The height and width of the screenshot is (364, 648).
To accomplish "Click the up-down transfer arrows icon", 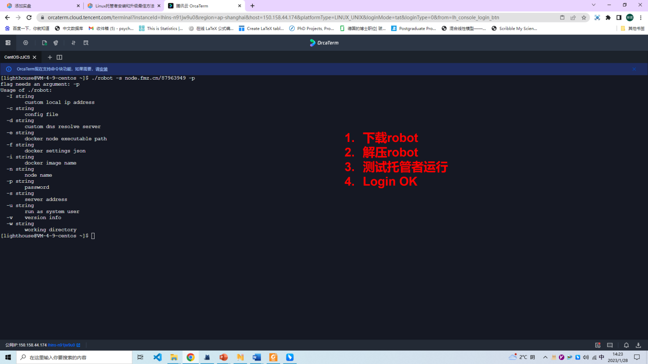I will (73, 43).
